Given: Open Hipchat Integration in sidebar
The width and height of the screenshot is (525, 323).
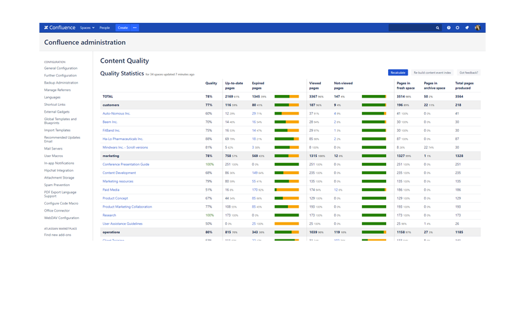Looking at the screenshot, I should 58,170.
